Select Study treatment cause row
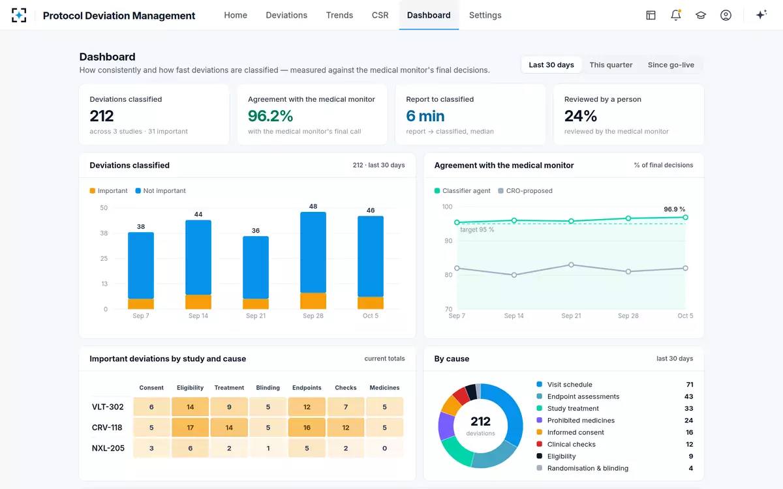Screen dimensions: 783x489 pos(615,408)
